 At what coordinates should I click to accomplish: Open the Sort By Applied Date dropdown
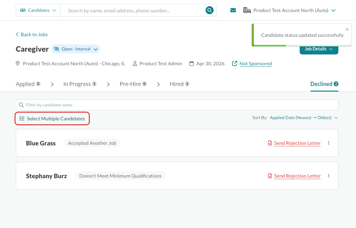pos(304,118)
